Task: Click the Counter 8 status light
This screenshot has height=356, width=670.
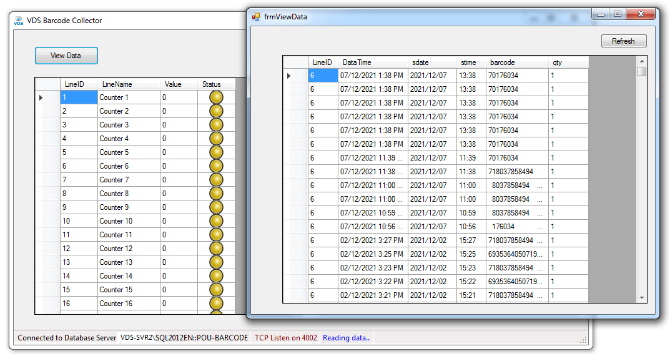Action: point(216,194)
